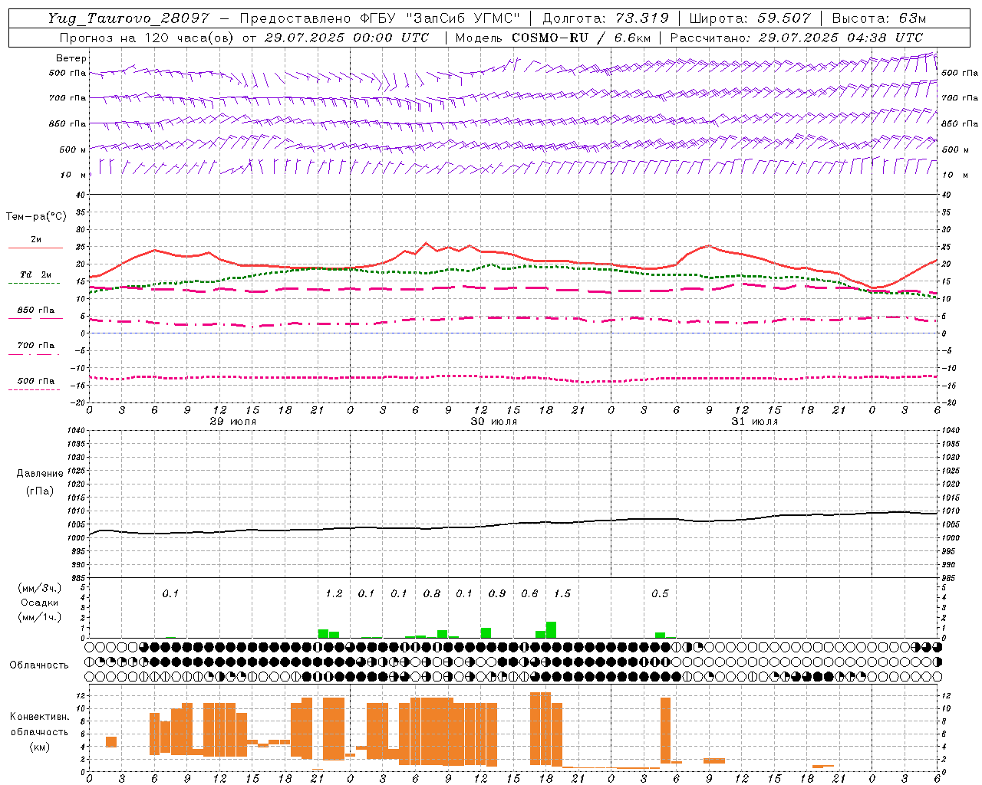Click the Тем-ра(°C) axis title
The image size is (982, 785).
[x=36, y=217]
